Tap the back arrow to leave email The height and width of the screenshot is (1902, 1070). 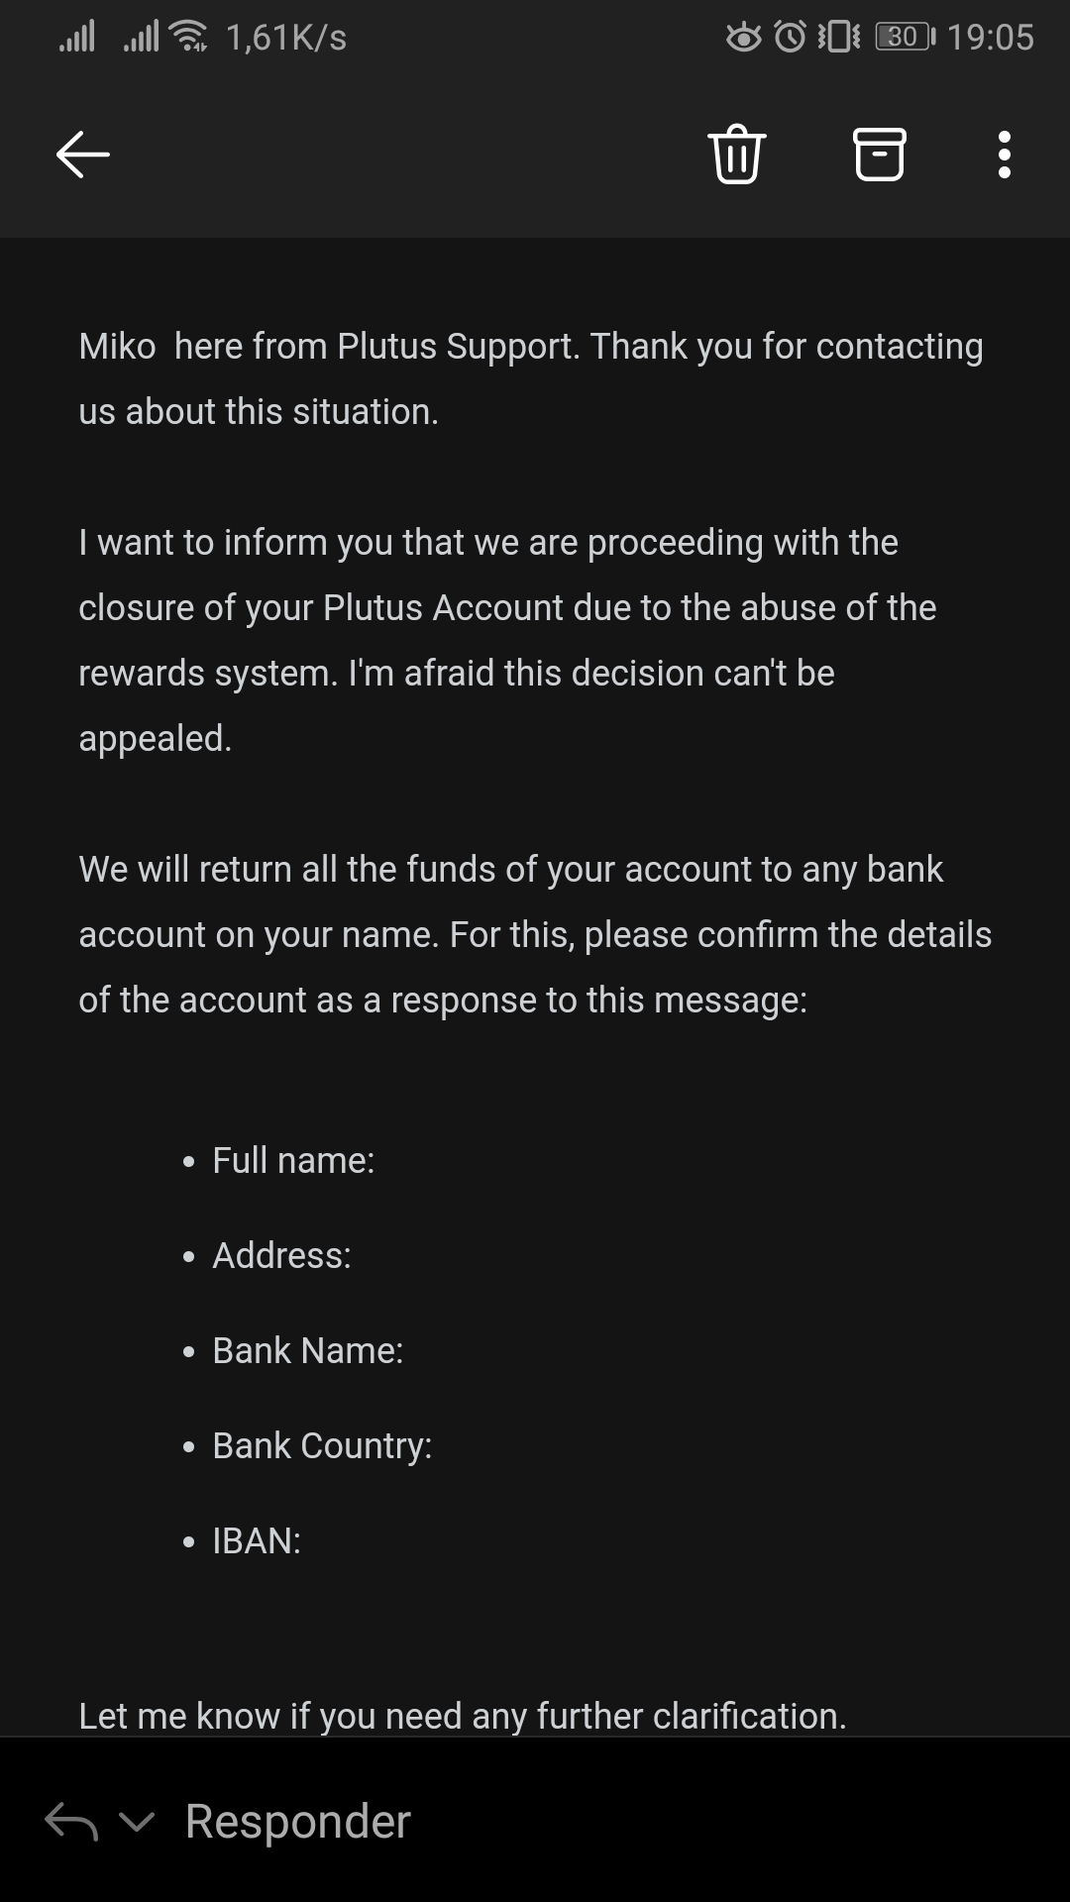[82, 156]
